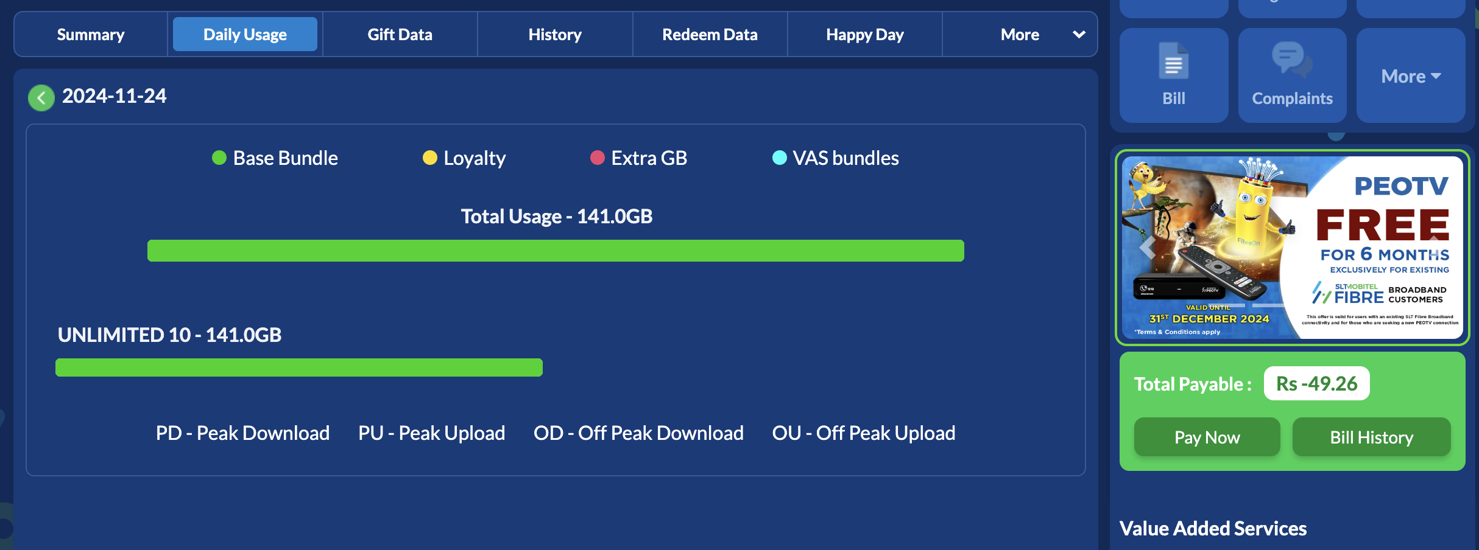Screen dimensions: 1479x550
Task: Click the cyan VAS bundles legend dot
Action: pos(780,158)
